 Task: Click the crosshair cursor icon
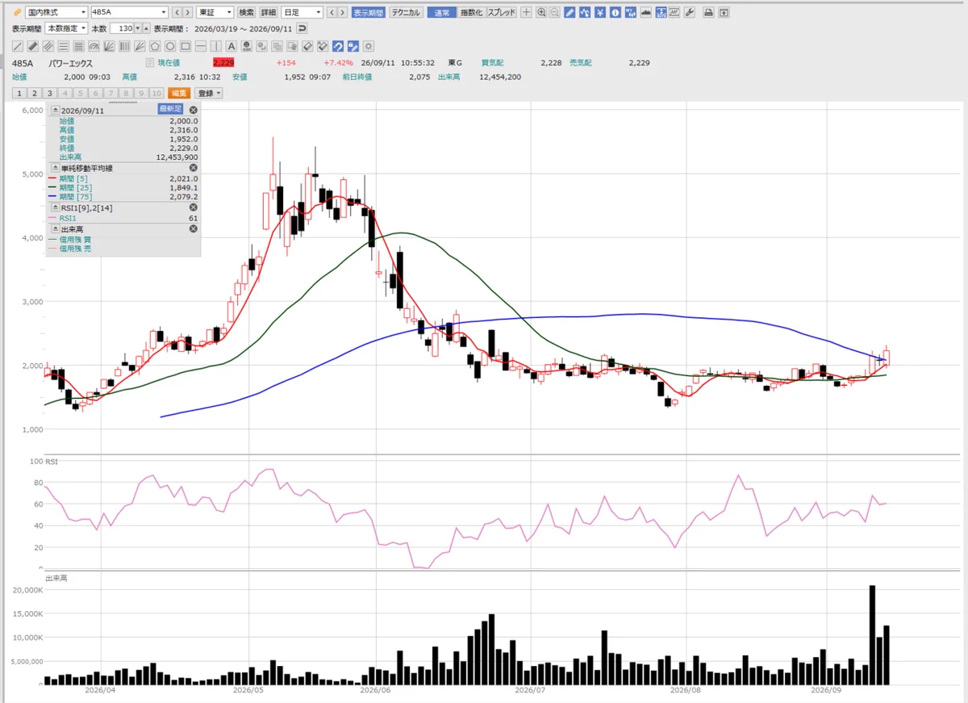526,13
